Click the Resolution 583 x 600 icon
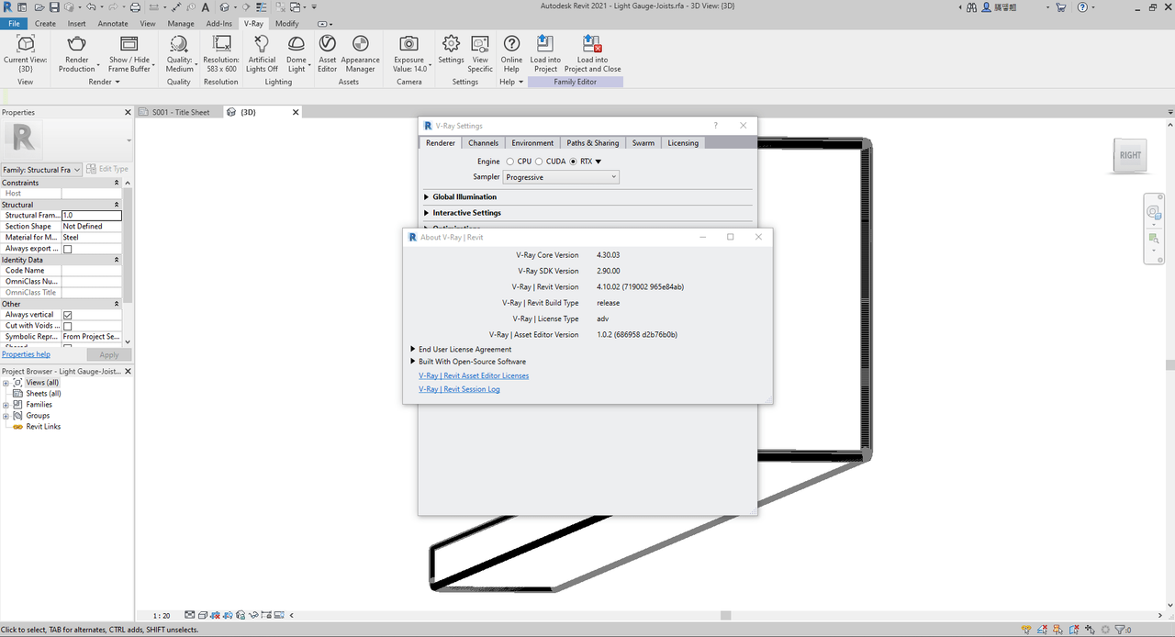The width and height of the screenshot is (1175, 637). click(x=221, y=43)
